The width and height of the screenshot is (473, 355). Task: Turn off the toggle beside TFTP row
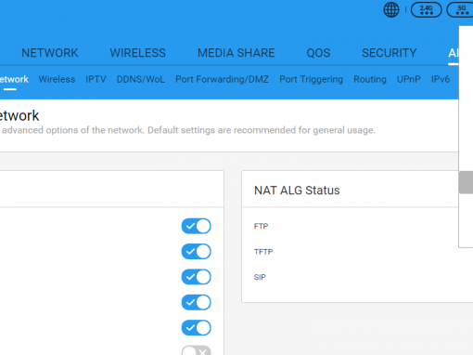point(197,252)
